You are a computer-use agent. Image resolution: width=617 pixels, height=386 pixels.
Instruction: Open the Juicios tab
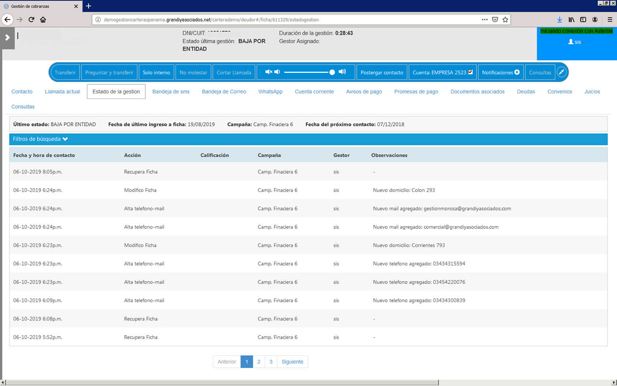[x=592, y=91]
